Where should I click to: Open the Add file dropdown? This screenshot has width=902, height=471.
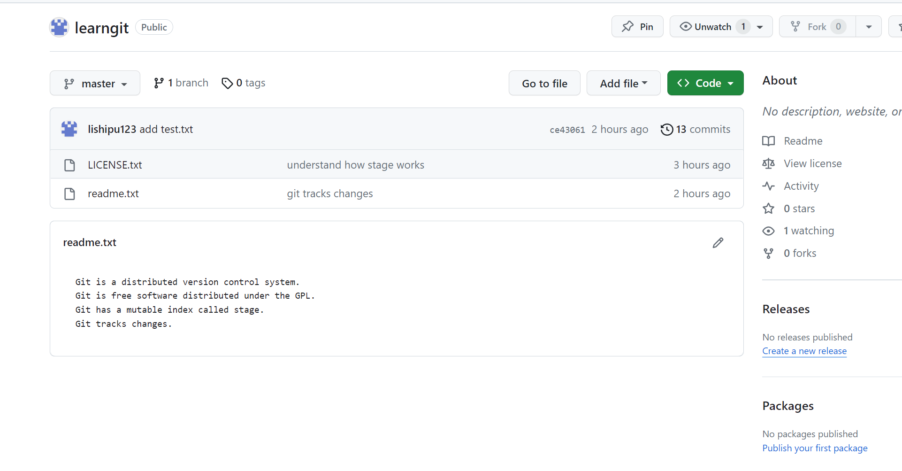623,84
